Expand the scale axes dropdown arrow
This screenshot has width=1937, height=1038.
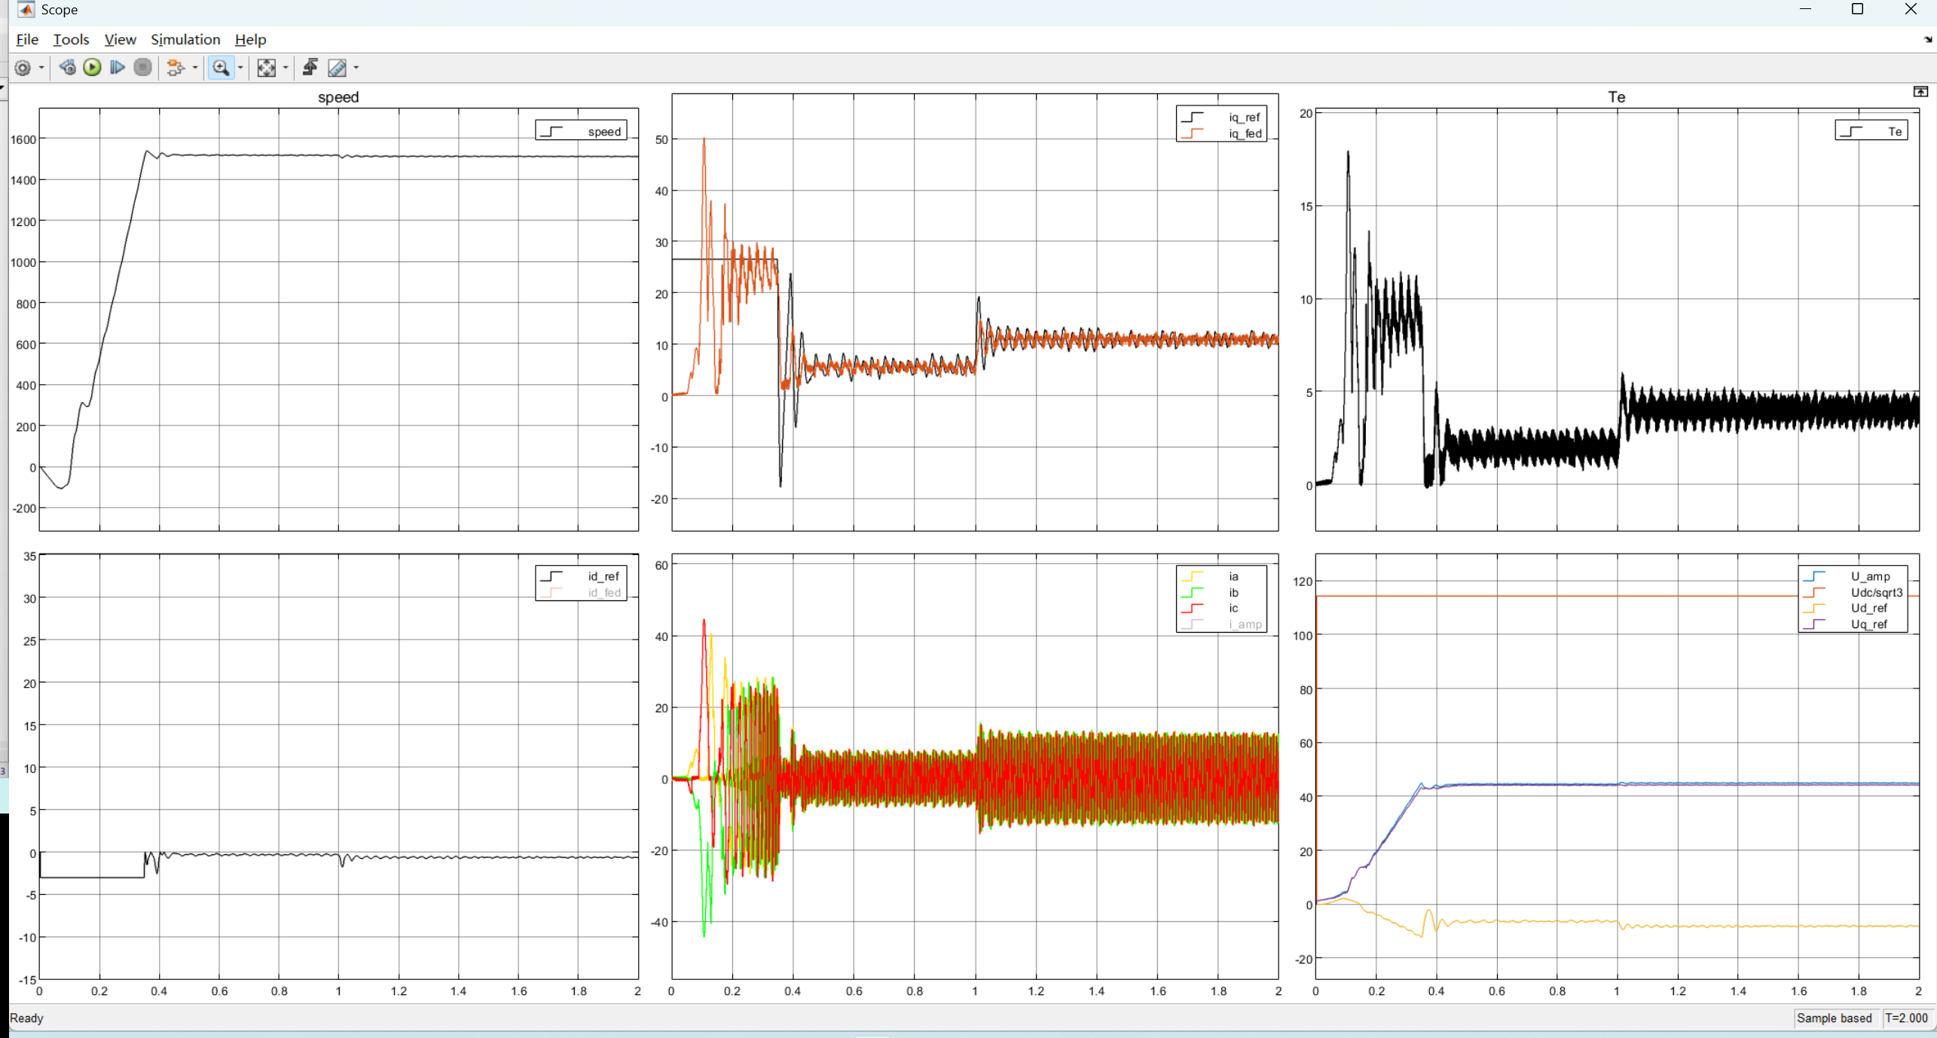point(286,68)
